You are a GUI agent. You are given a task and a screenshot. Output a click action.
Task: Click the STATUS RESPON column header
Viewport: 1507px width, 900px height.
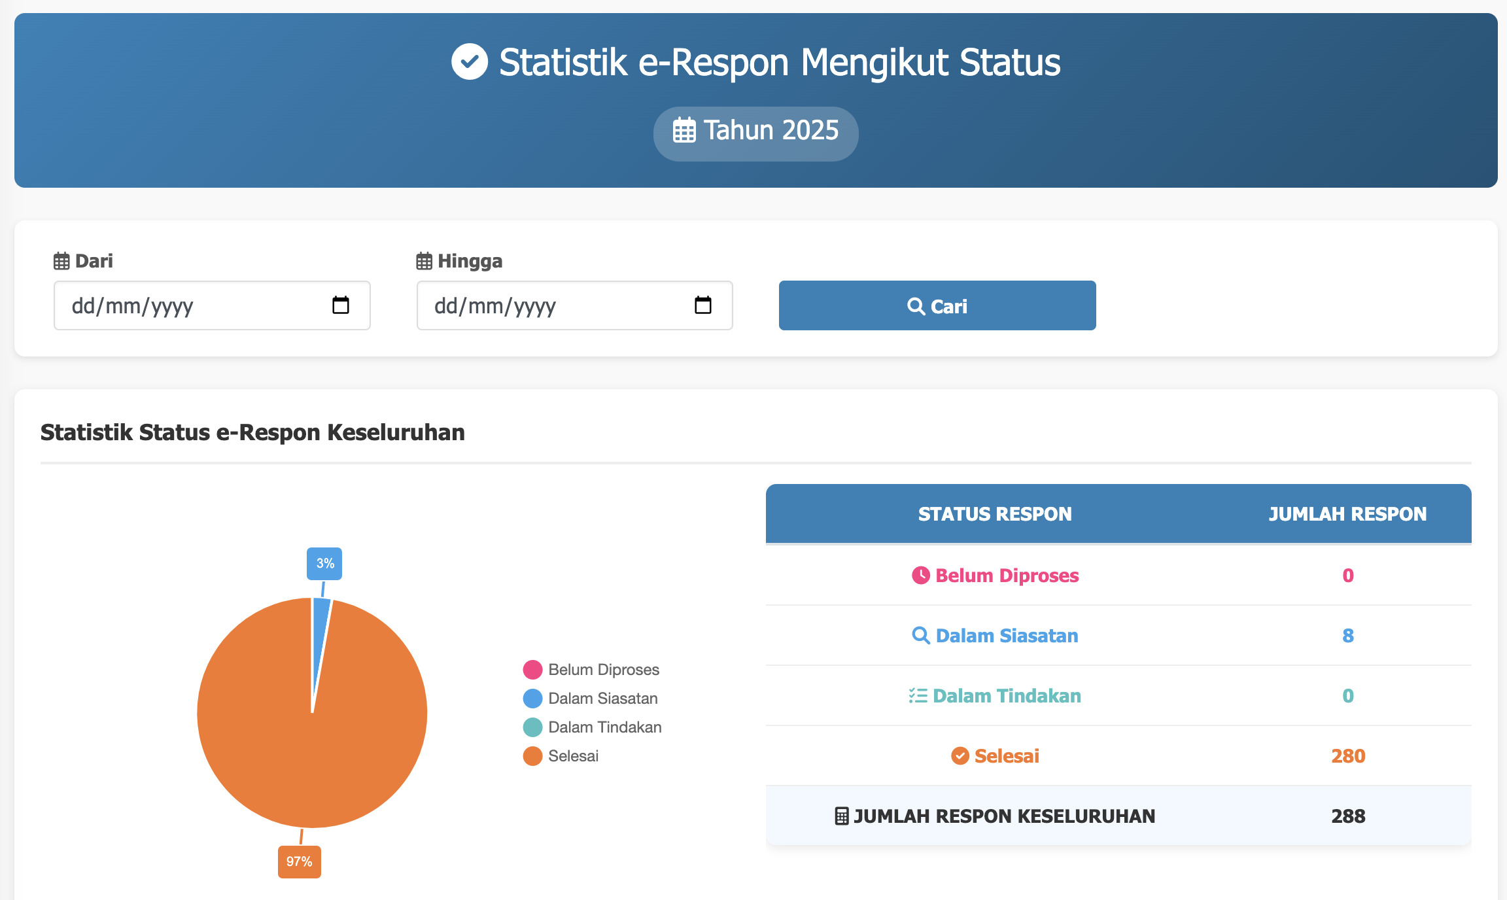[994, 514]
